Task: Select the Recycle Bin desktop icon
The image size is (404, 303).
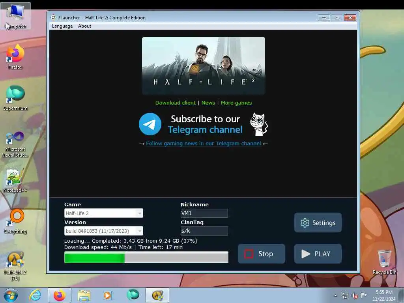Action: pyautogui.click(x=384, y=262)
